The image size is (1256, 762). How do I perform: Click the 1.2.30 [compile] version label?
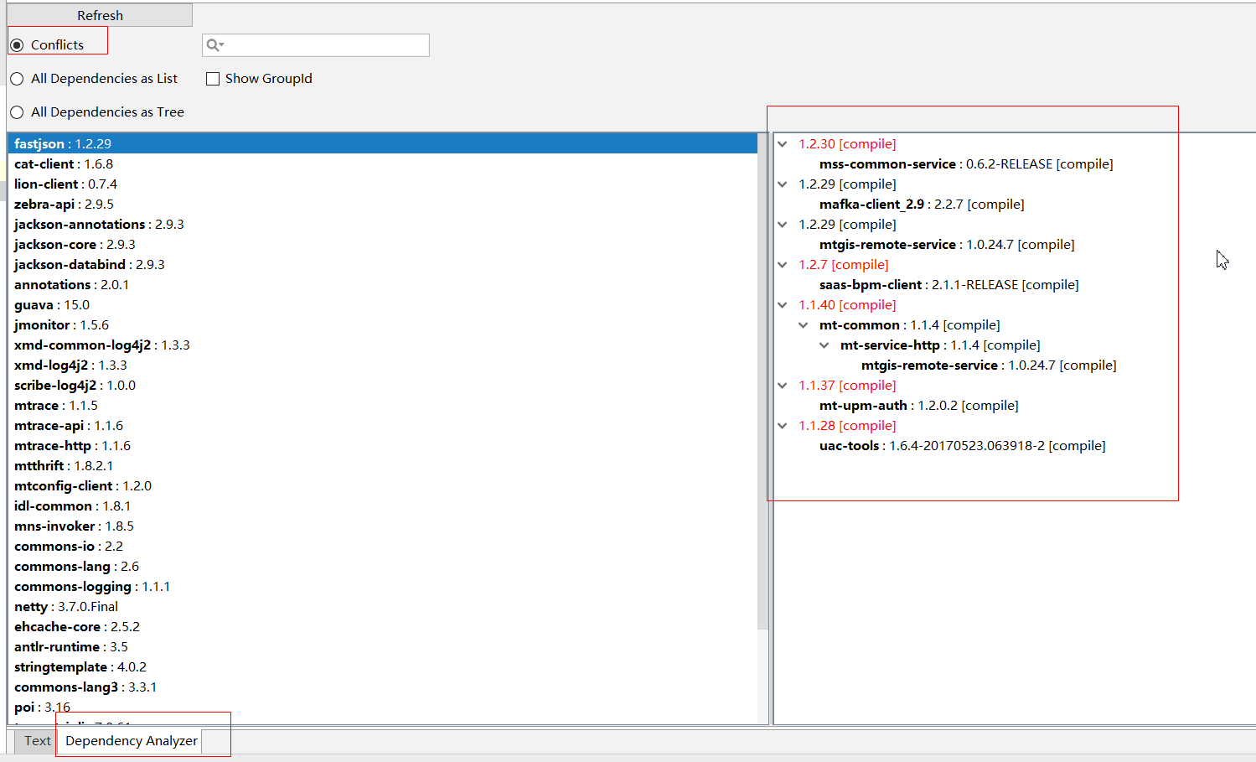[x=847, y=144]
